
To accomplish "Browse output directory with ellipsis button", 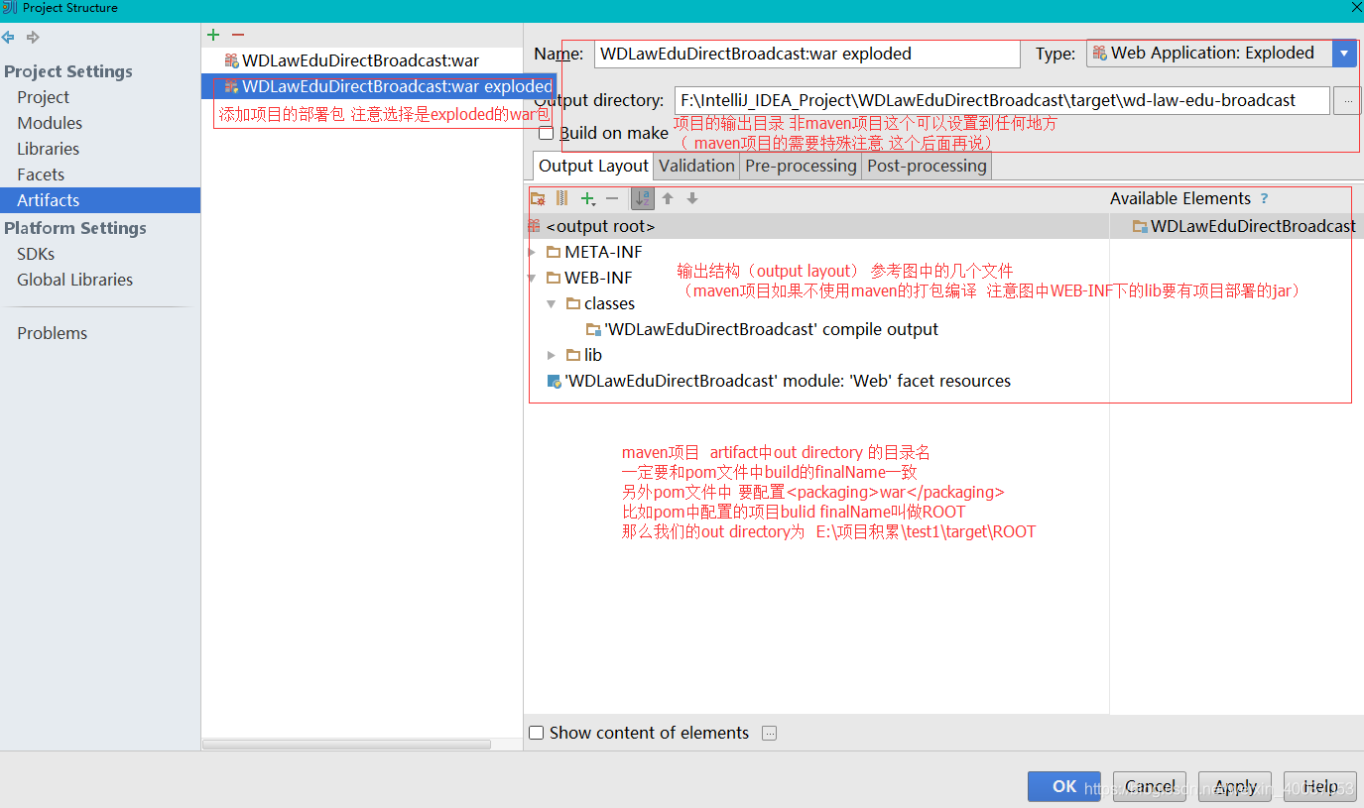I will [1347, 101].
